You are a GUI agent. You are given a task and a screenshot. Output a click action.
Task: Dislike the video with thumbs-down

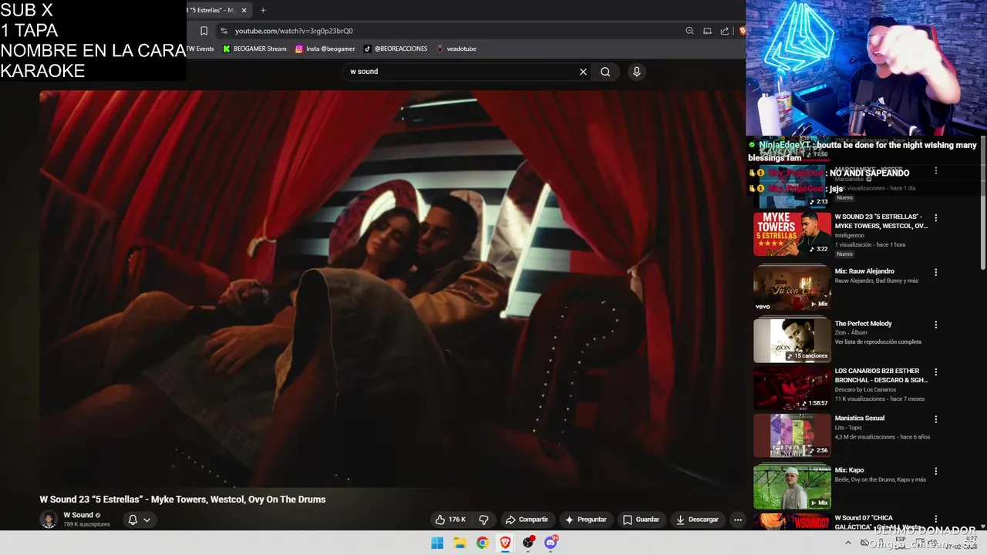coord(483,520)
